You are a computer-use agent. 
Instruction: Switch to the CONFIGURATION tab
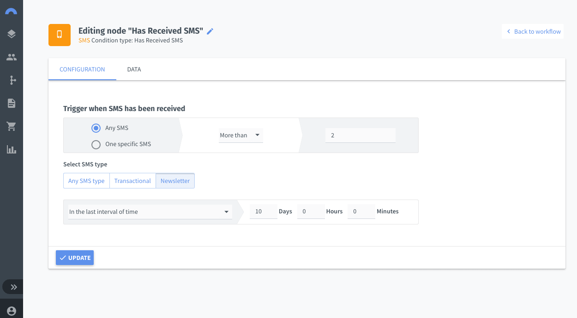(x=82, y=69)
